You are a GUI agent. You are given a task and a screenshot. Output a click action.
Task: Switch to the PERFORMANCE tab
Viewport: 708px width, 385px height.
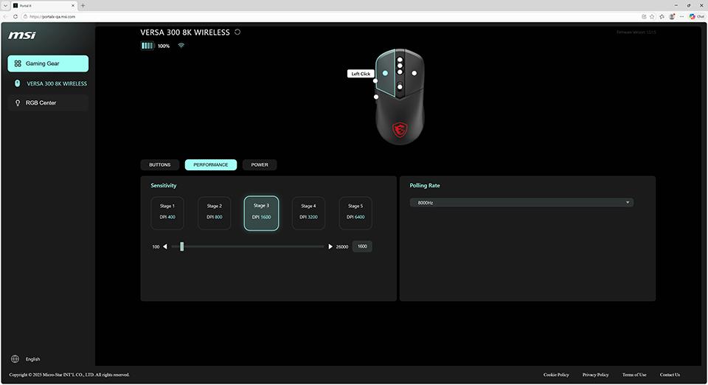point(211,164)
